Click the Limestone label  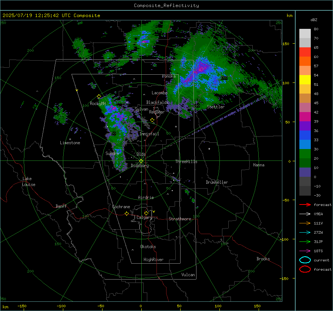70,143
